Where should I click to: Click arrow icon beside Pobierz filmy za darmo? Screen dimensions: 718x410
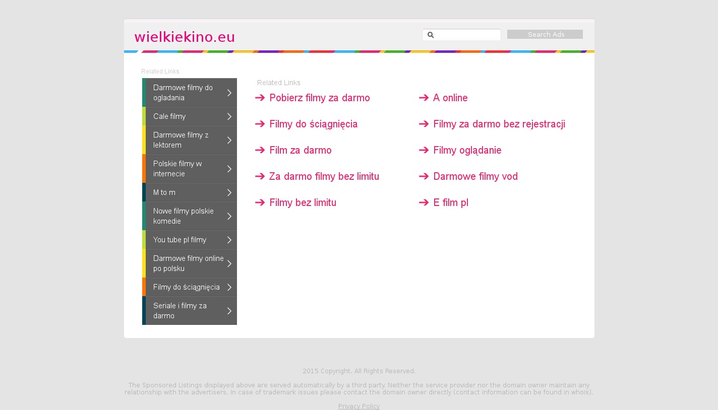[x=260, y=98]
